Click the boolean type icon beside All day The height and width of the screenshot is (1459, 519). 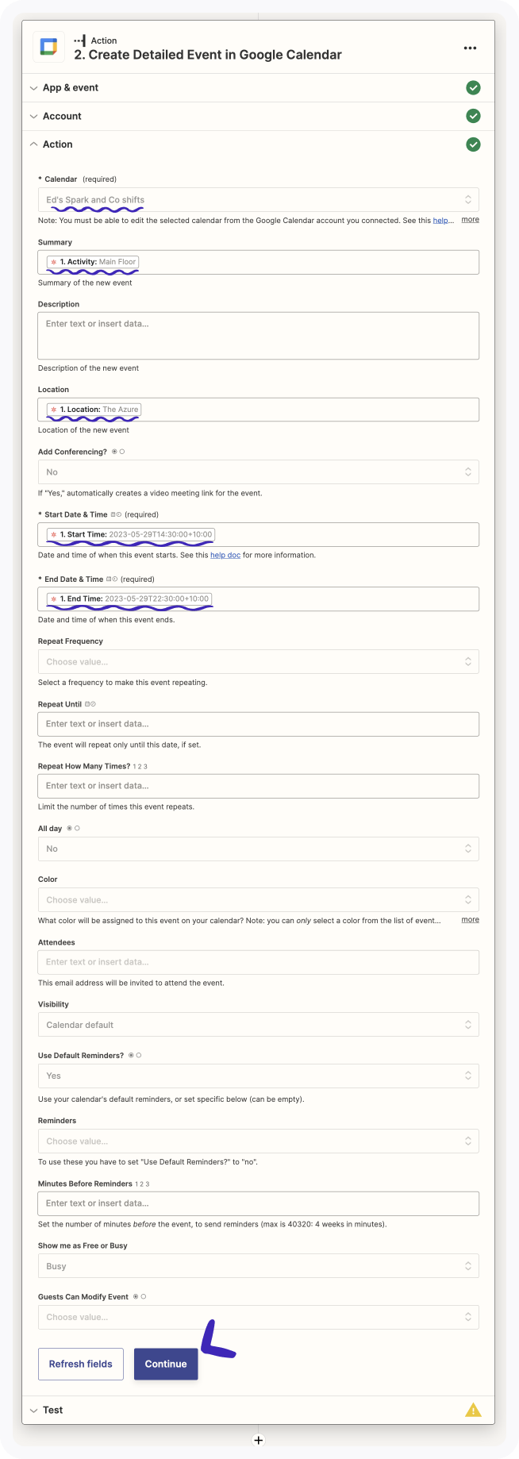(73, 828)
